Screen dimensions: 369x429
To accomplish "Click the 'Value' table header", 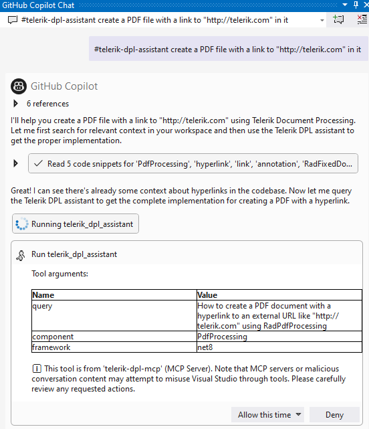I will pos(279,295).
